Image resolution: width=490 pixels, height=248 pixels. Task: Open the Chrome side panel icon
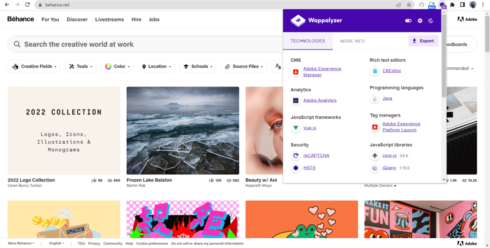[462, 5]
